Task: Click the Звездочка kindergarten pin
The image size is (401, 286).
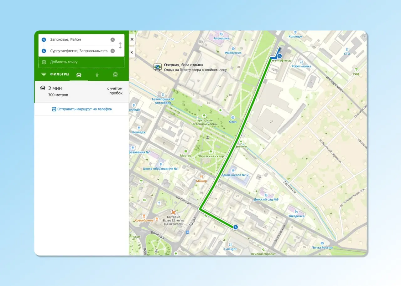Action: [296, 212]
